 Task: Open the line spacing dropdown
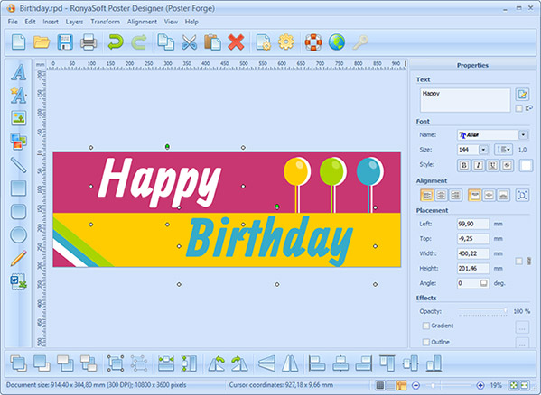coord(503,150)
